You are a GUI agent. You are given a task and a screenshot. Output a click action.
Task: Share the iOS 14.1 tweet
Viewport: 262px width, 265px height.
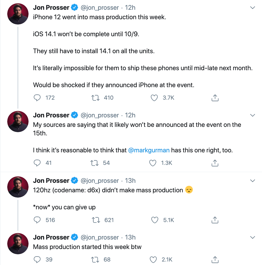tap(215, 98)
